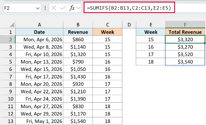Select week 18 cell in column E
This screenshot has height=125, width=206.
click(151, 62)
